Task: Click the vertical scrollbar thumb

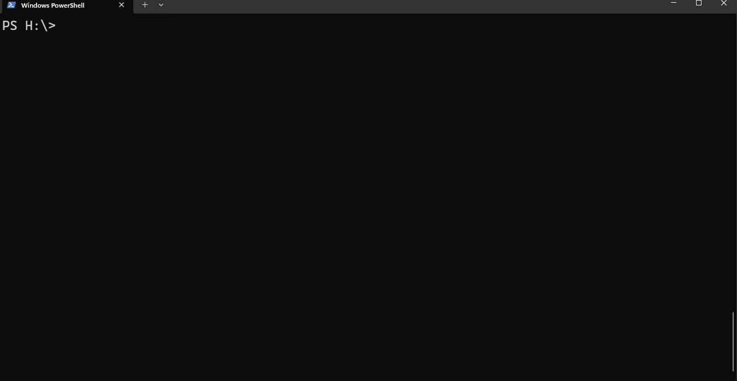Action: (733, 341)
